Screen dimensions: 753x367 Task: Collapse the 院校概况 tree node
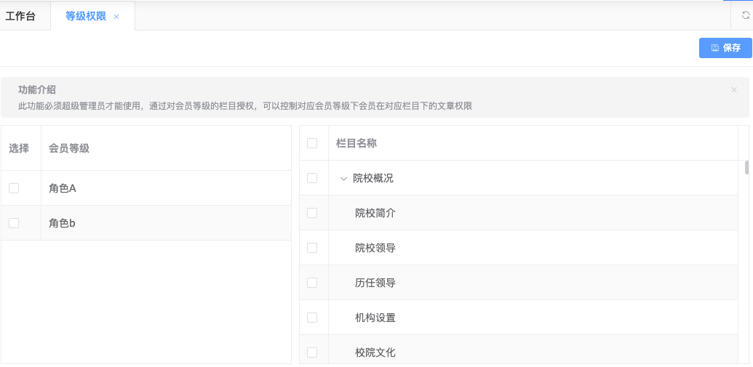tap(343, 178)
